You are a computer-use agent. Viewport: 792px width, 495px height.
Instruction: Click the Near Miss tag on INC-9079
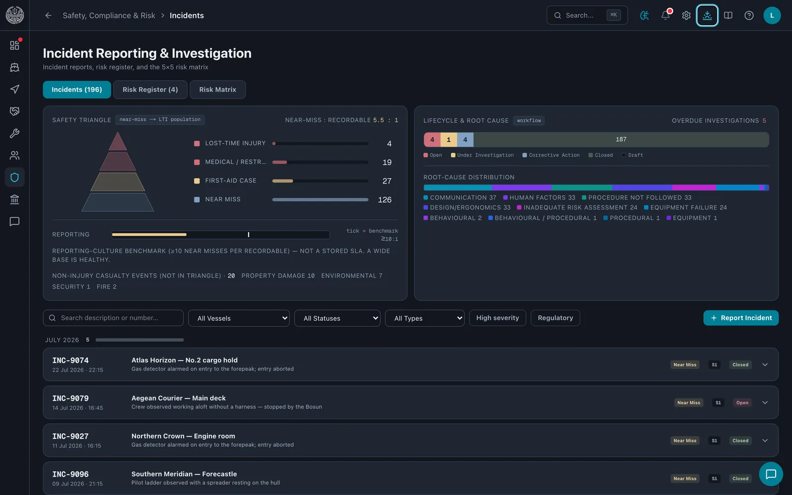[x=689, y=403]
